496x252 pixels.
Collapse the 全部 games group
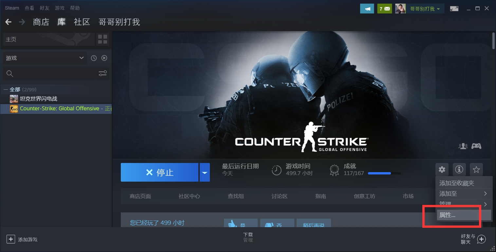pos(6,89)
